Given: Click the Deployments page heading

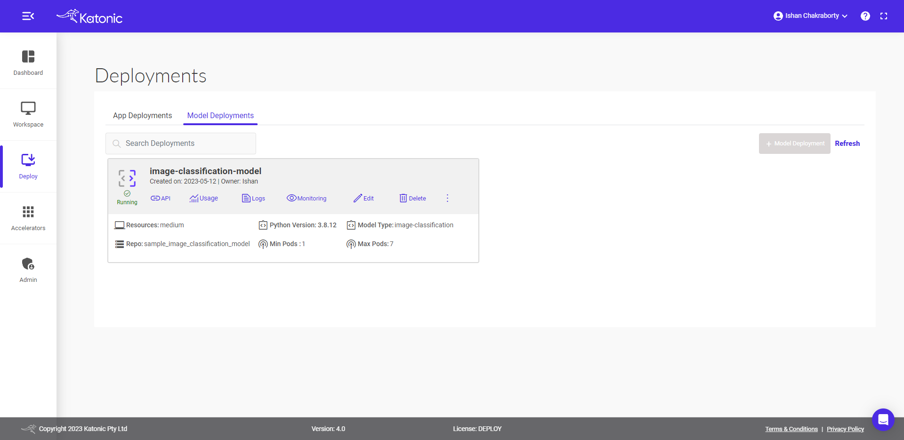Looking at the screenshot, I should 151,76.
